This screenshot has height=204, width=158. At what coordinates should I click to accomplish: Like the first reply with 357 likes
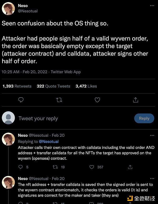[92, 167]
